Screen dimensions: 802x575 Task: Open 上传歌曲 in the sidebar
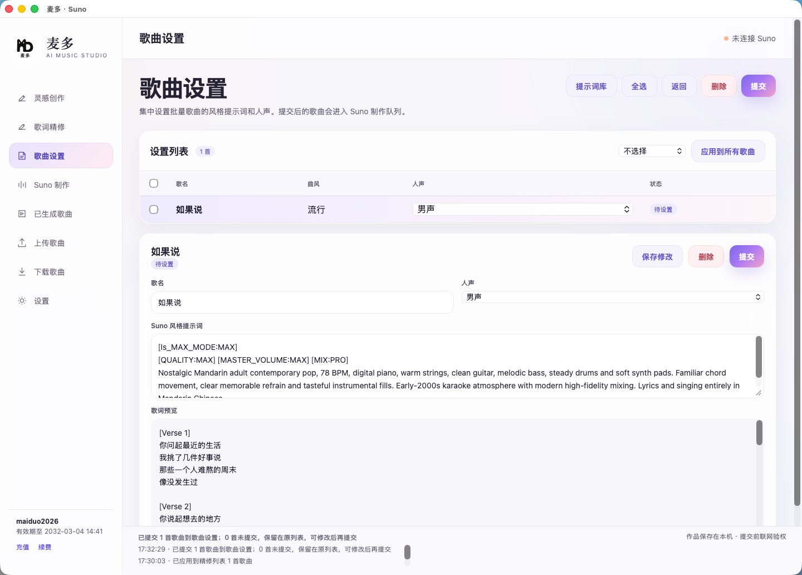tap(61, 243)
